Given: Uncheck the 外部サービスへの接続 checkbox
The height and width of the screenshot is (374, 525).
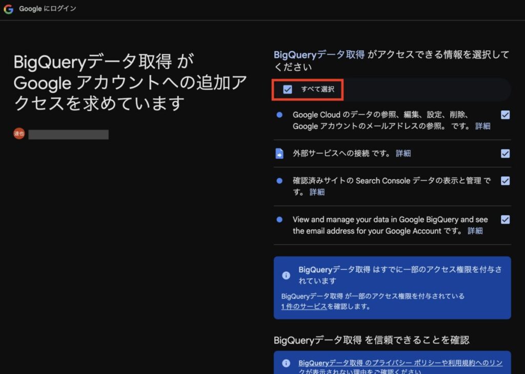Looking at the screenshot, I should pyautogui.click(x=505, y=154).
